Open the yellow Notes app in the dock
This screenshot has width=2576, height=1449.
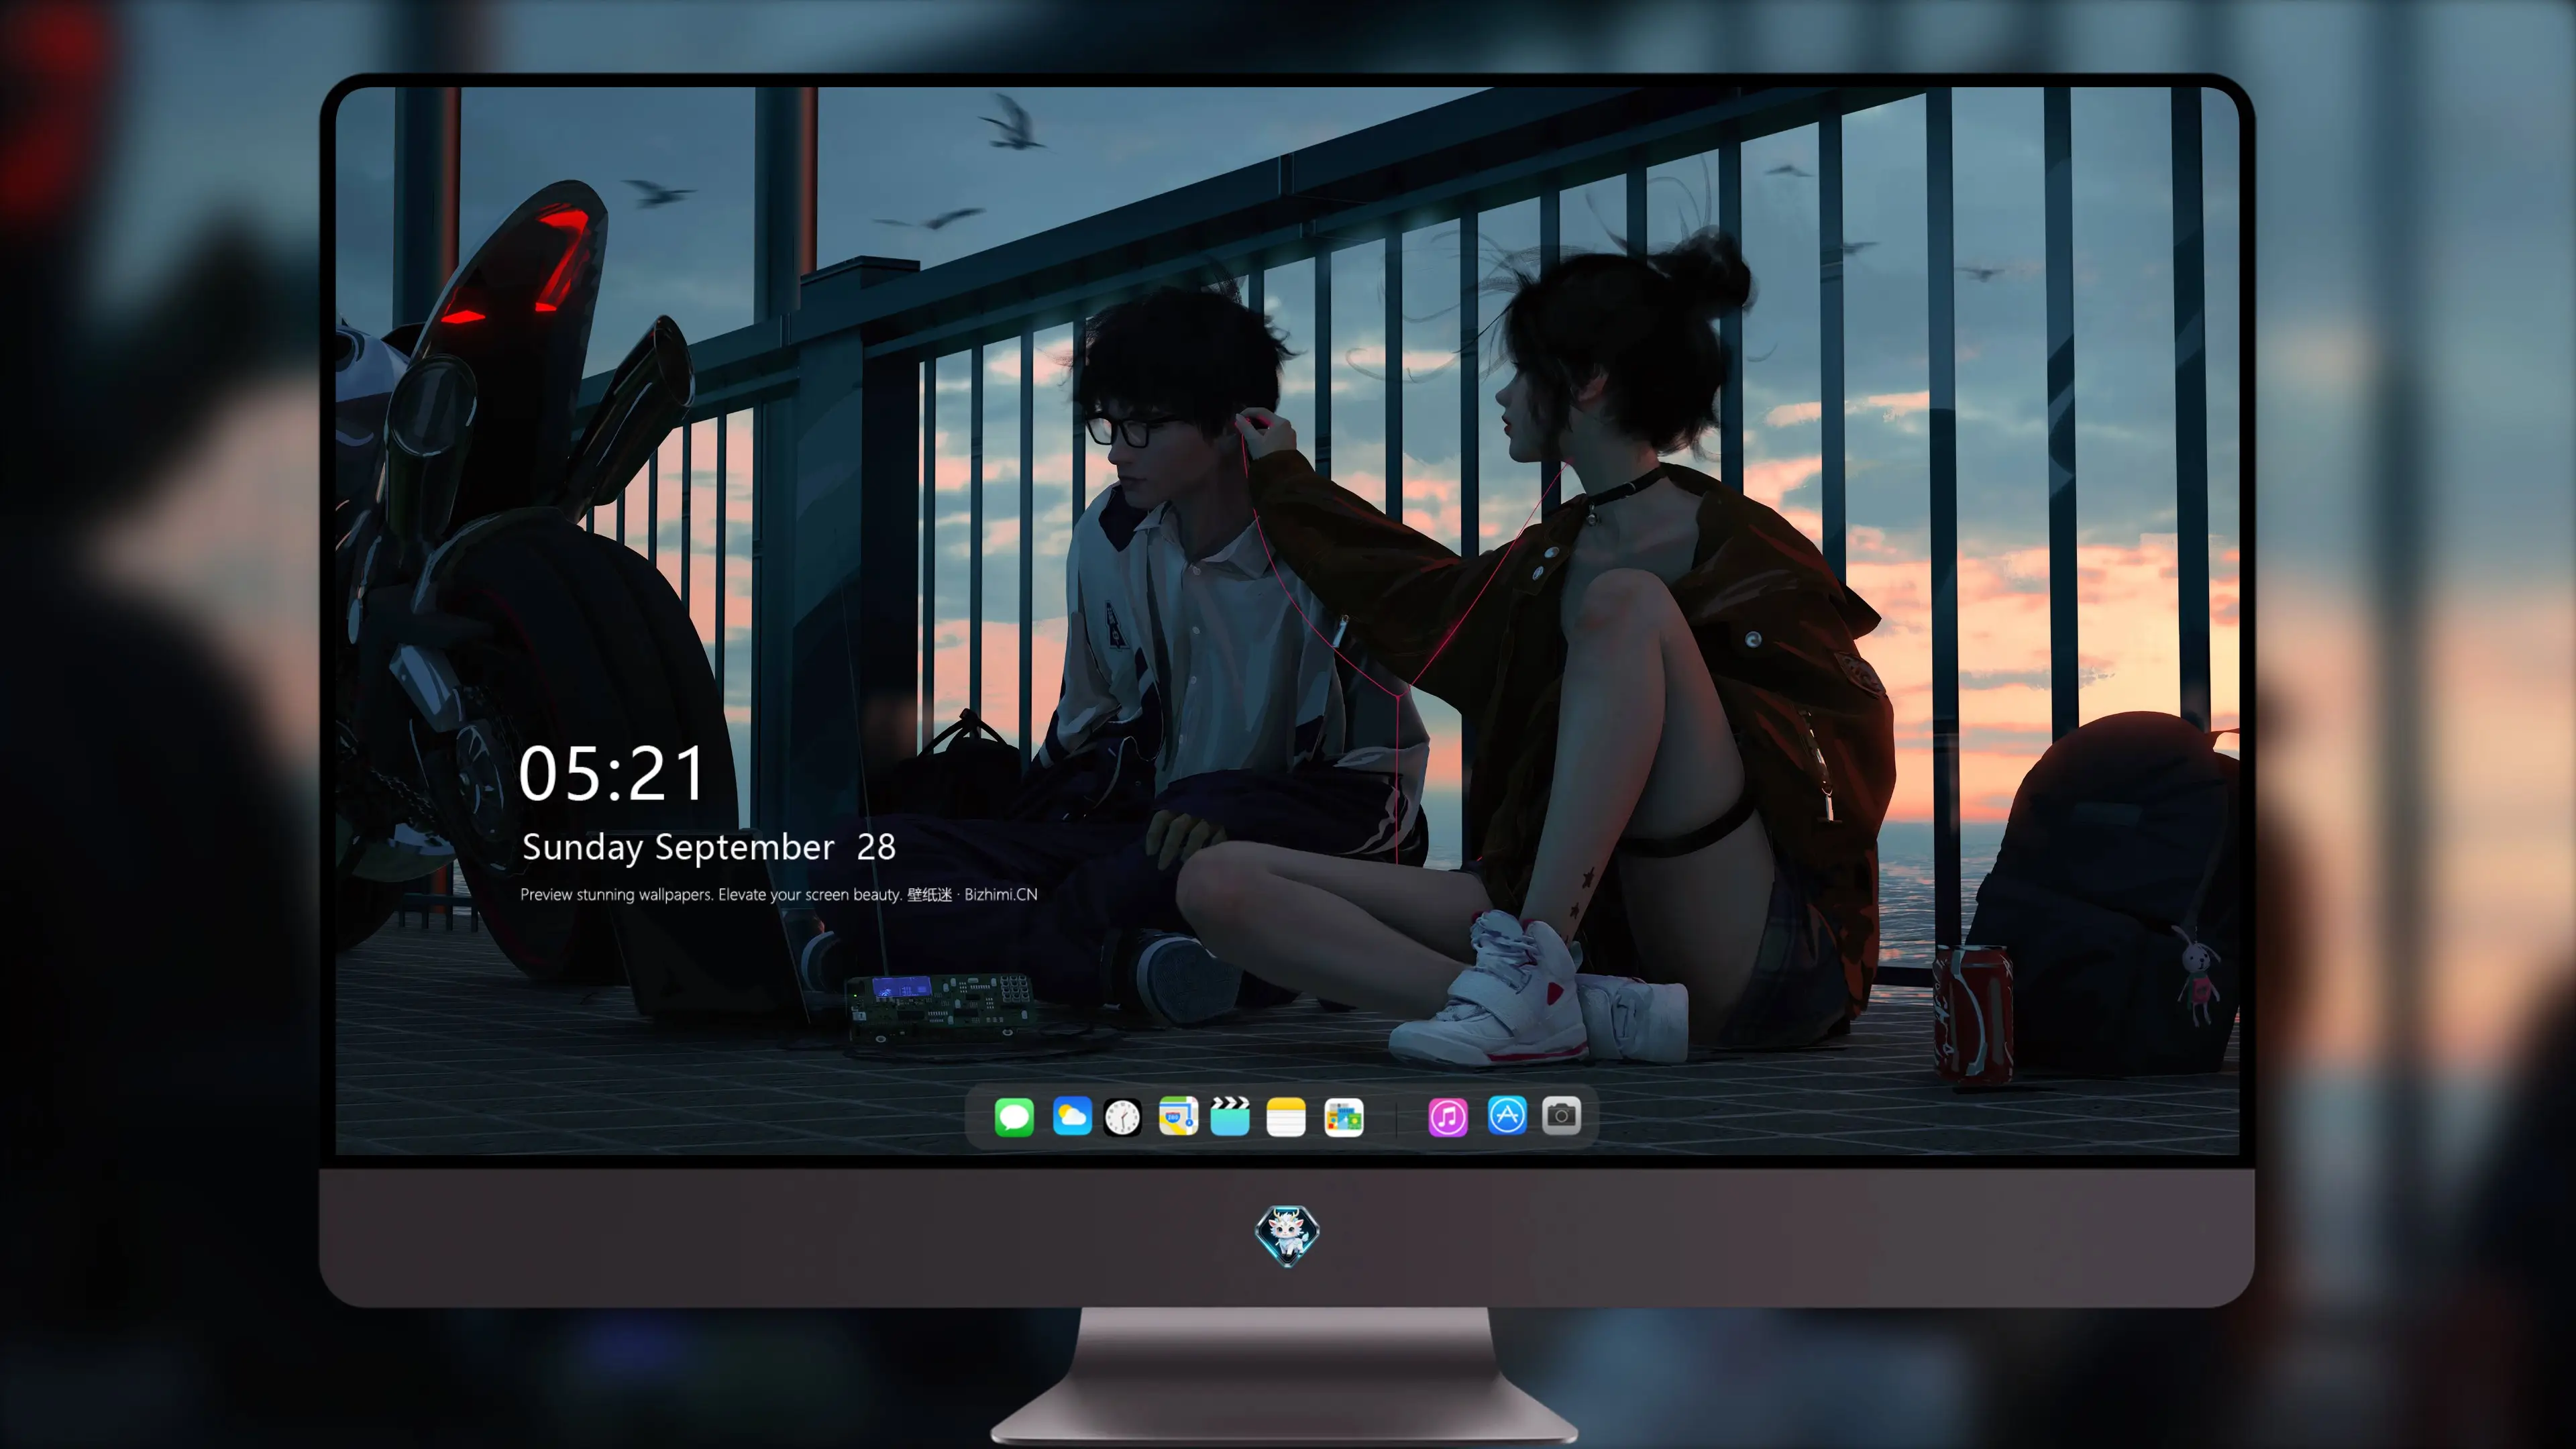click(1286, 1117)
